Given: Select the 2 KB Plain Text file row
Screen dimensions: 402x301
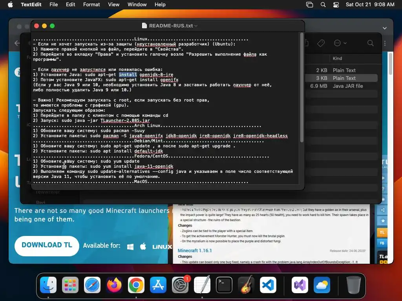Looking at the screenshot, I should (341, 70).
